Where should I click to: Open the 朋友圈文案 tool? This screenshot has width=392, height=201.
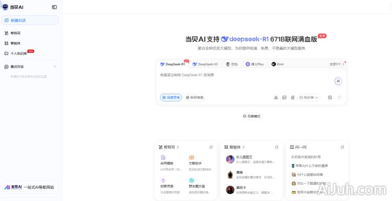(200, 186)
